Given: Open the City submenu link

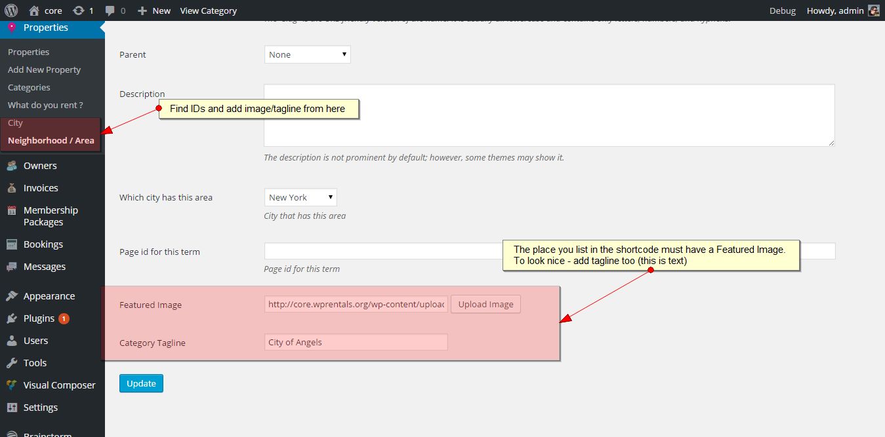Looking at the screenshot, I should pyautogui.click(x=15, y=123).
